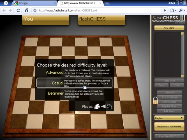Click the Chromium logo at top left

coord(6,3)
